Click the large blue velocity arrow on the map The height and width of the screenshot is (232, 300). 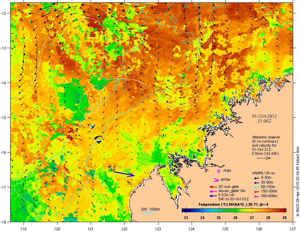[x=124, y=174]
